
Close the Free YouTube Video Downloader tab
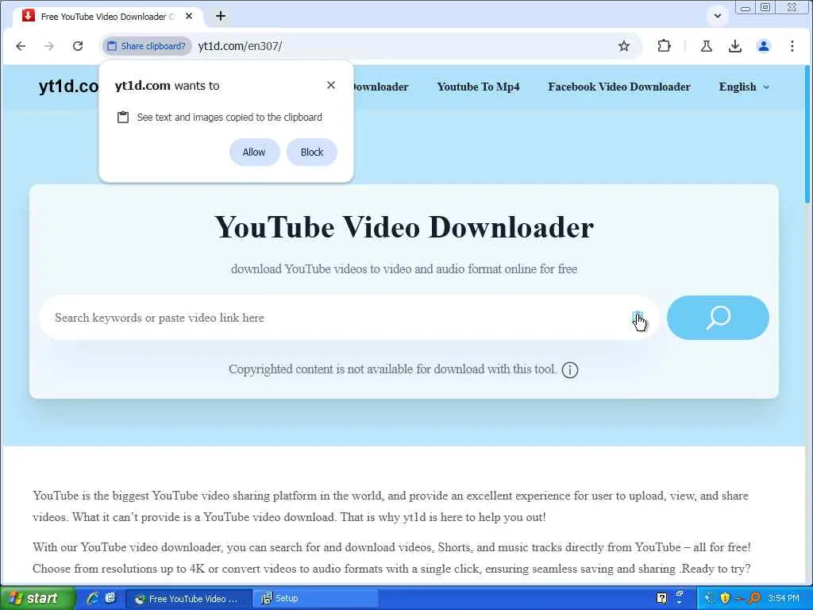[189, 16]
